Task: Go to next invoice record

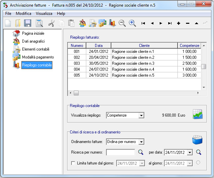Action: pyautogui.click(x=161, y=23)
